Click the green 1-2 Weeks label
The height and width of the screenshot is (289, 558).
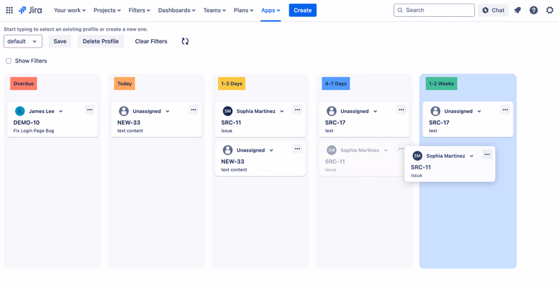442,84
